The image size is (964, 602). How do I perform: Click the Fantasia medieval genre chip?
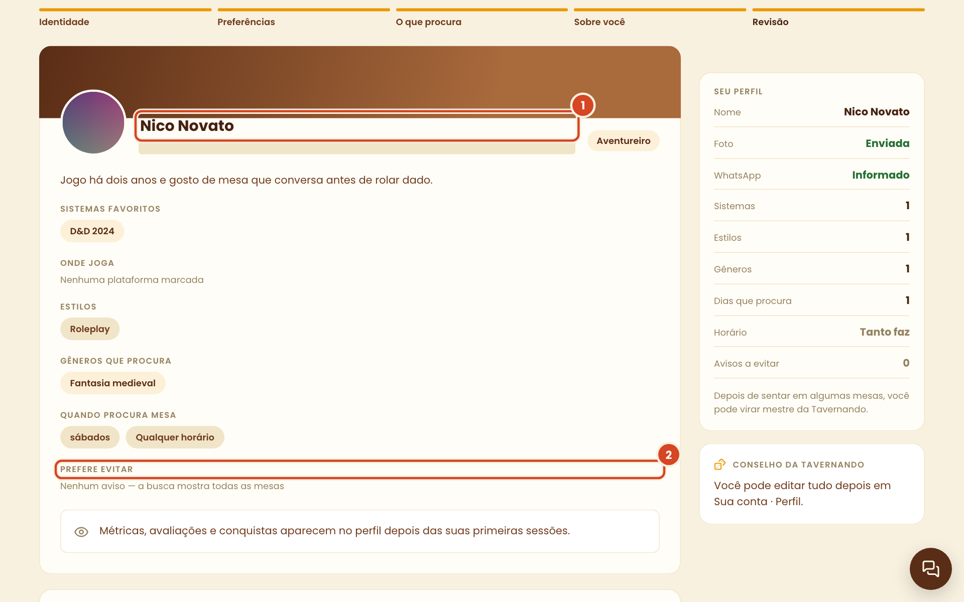(x=112, y=383)
